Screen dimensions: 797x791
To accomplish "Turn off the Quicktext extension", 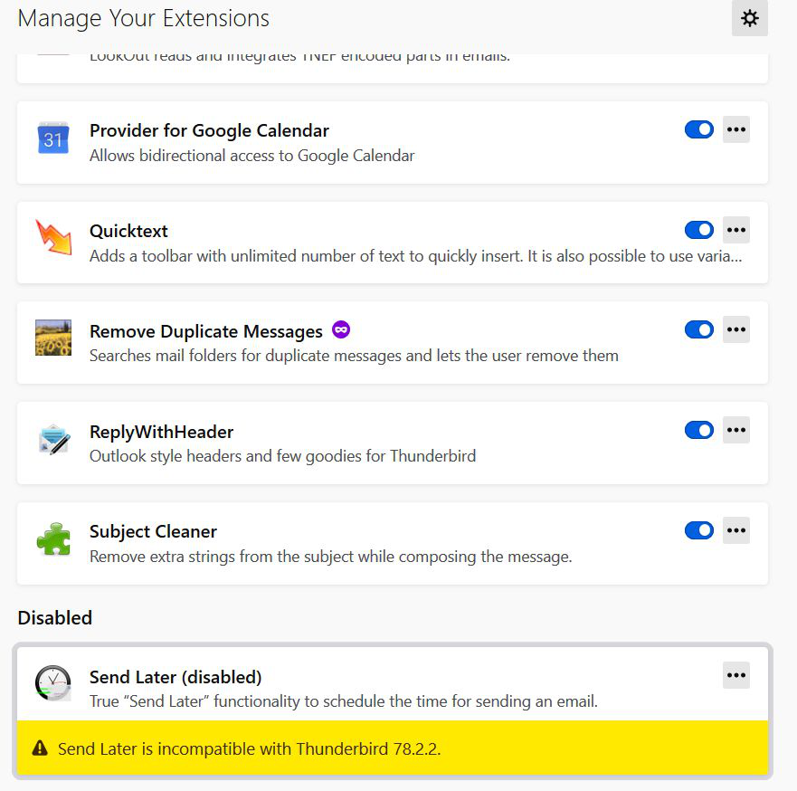I will (698, 230).
